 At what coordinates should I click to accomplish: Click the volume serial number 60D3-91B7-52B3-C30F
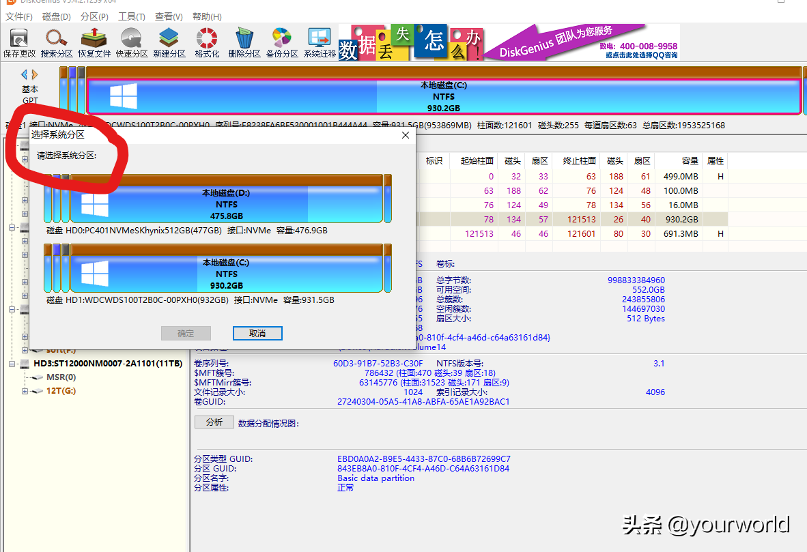[x=378, y=364]
